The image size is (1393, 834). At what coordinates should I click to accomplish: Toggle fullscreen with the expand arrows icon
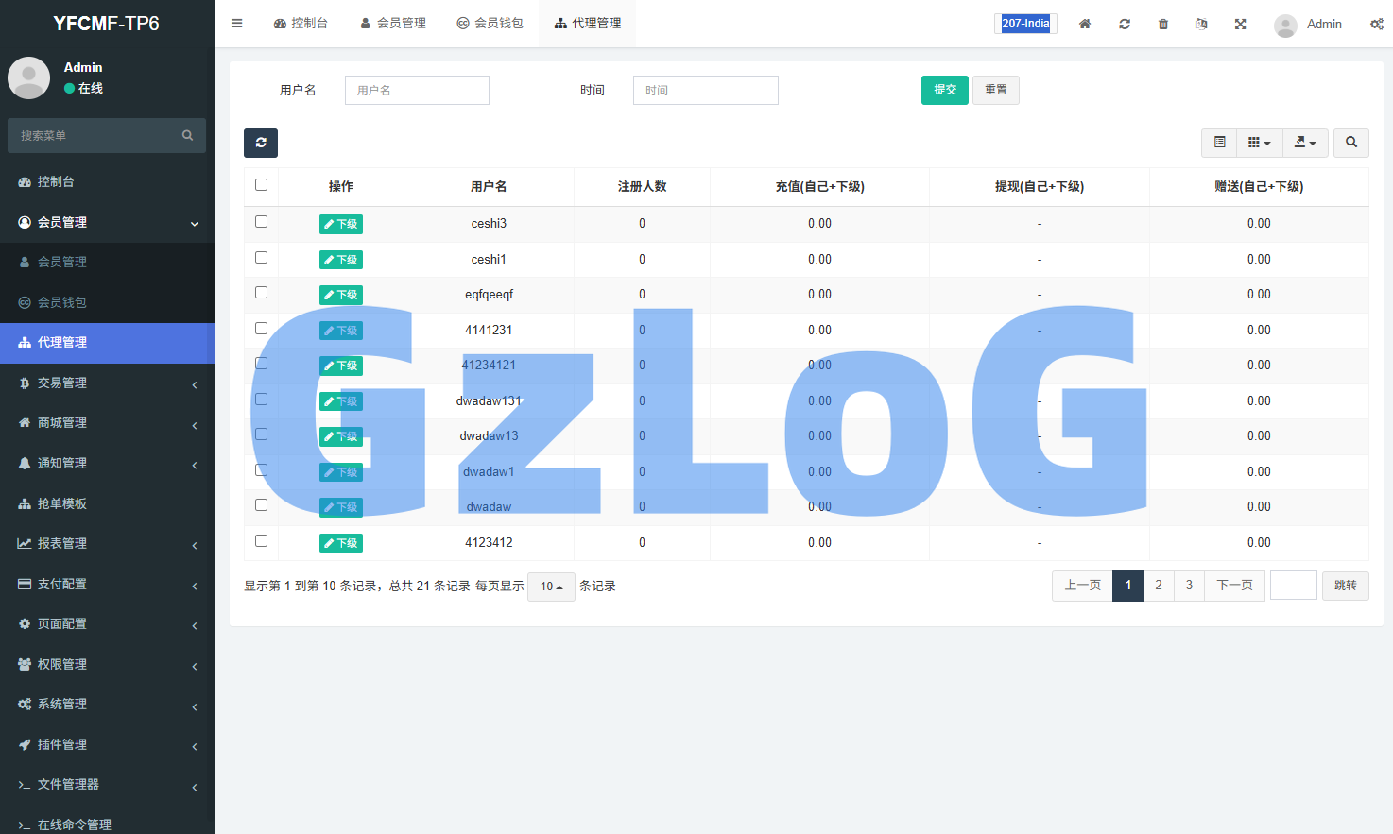1240,24
